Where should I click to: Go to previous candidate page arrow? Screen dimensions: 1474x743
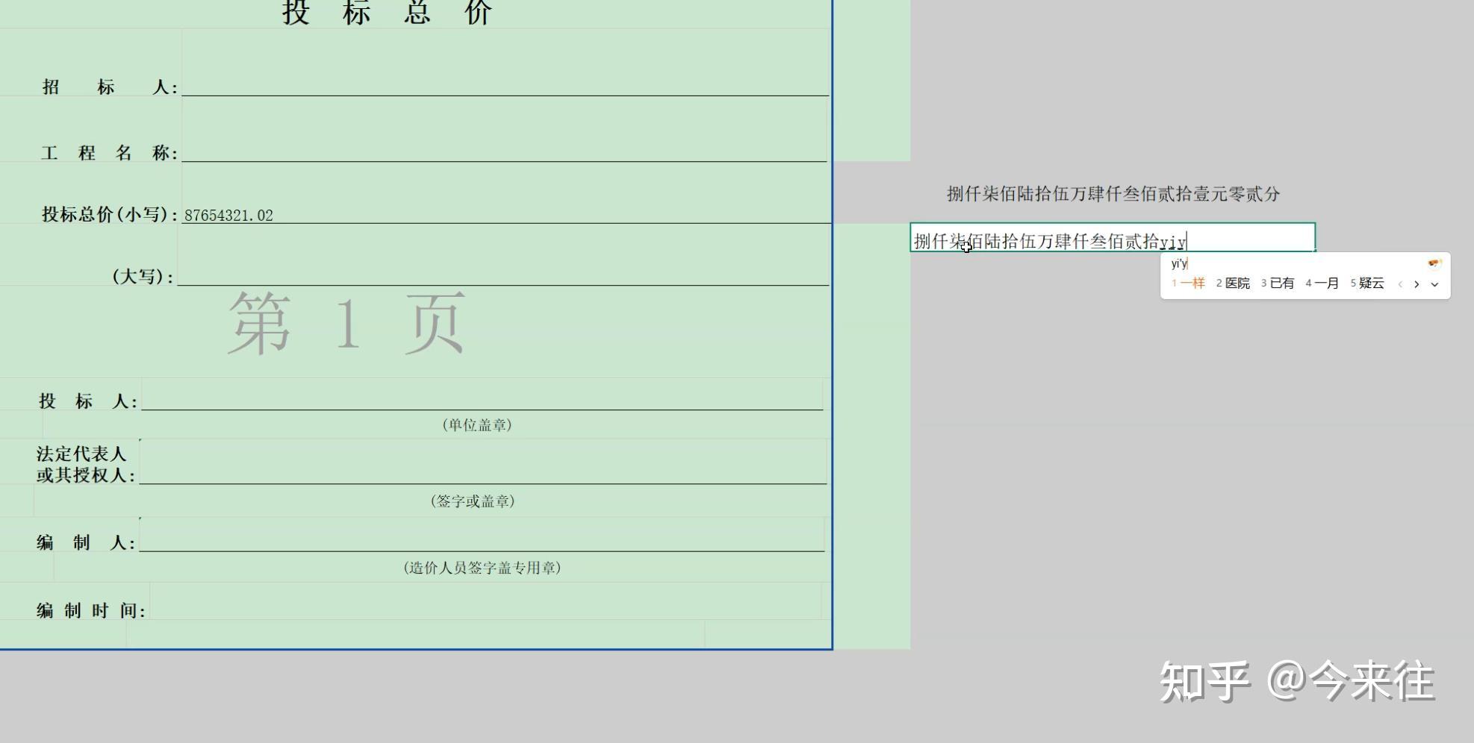pos(1400,284)
